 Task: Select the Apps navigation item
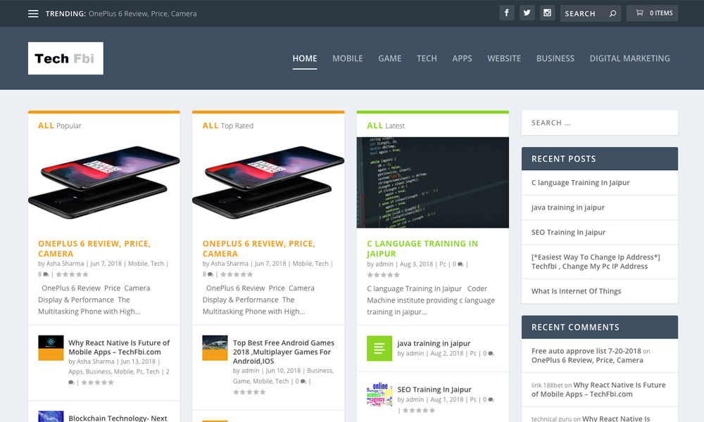[462, 58]
